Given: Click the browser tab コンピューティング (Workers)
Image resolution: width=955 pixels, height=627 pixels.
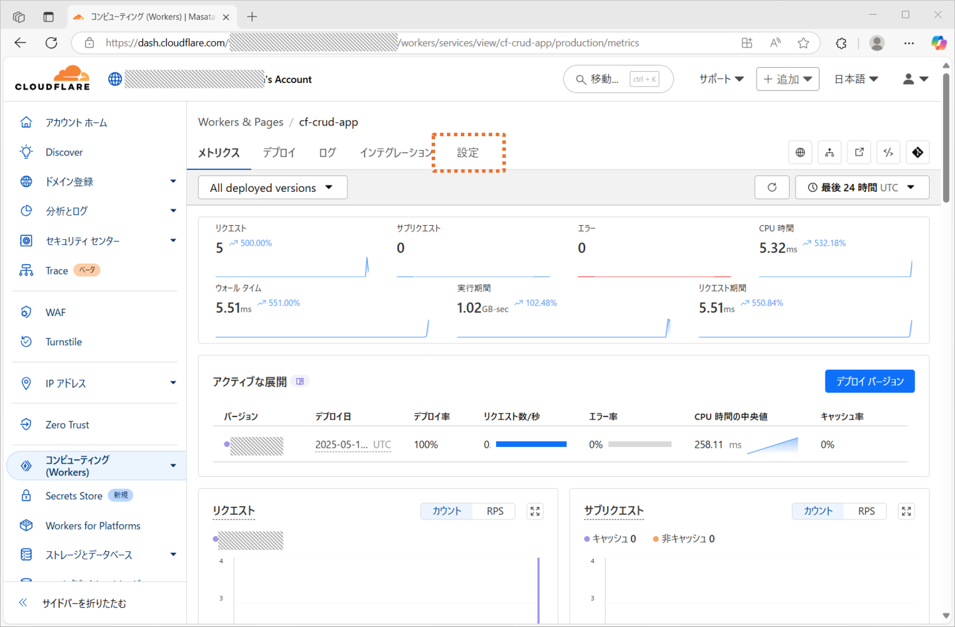Looking at the screenshot, I should pos(151,17).
